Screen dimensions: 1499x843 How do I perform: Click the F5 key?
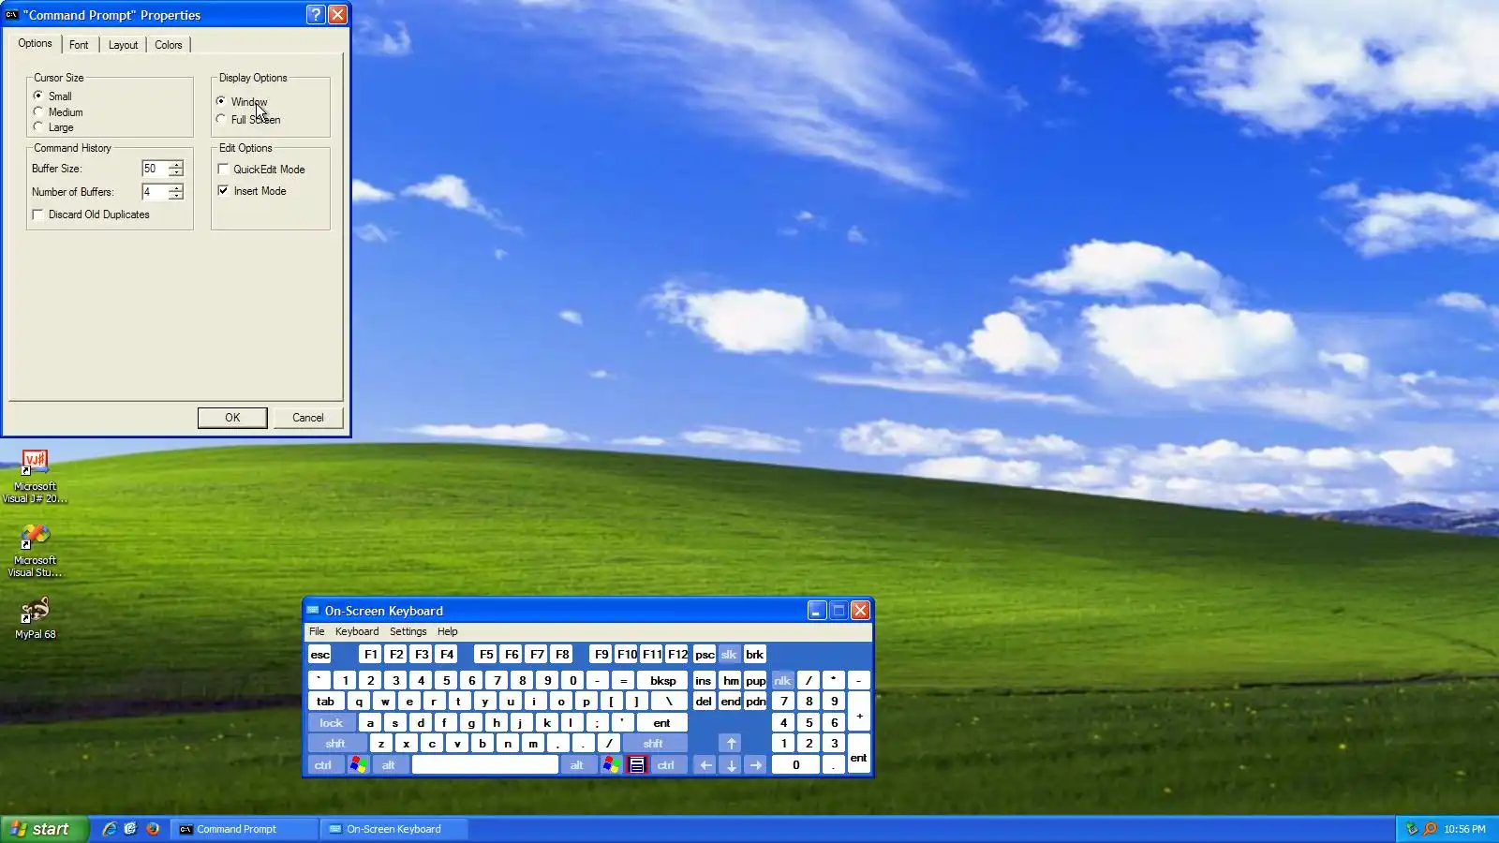click(x=485, y=655)
